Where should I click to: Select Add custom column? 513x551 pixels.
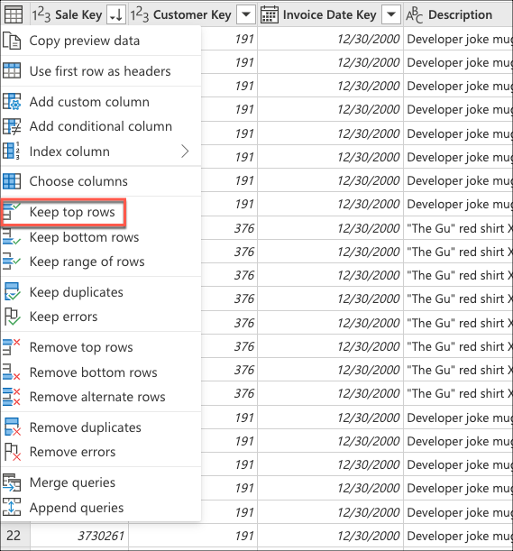[x=101, y=102]
